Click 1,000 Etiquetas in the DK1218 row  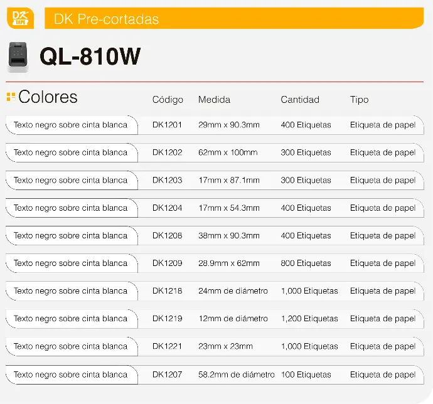[x=309, y=291]
